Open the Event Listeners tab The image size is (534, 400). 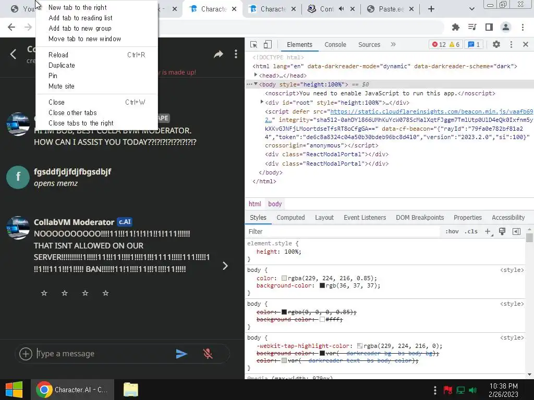point(365,217)
